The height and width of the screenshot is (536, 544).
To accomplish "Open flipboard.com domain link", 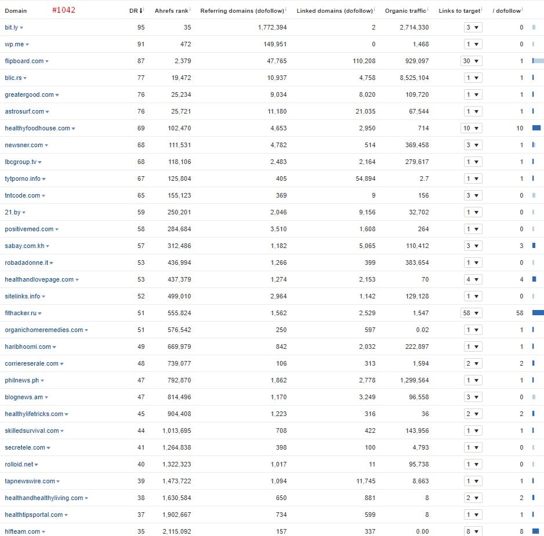I will click(x=24, y=61).
